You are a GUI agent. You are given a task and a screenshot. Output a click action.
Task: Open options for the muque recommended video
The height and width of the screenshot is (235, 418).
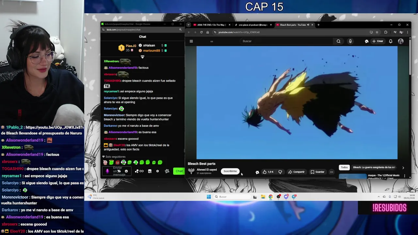tap(404, 176)
